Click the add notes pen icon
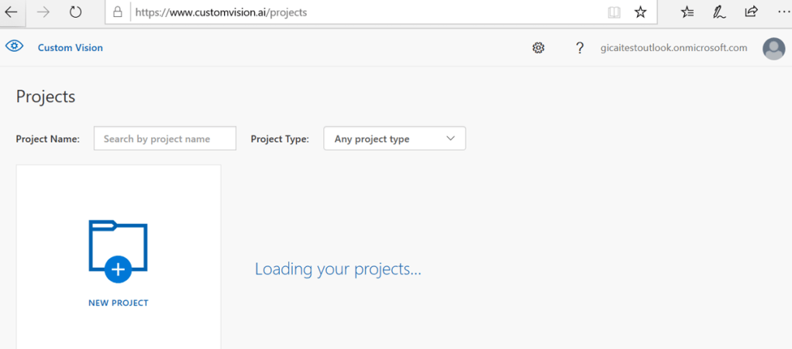 point(719,12)
